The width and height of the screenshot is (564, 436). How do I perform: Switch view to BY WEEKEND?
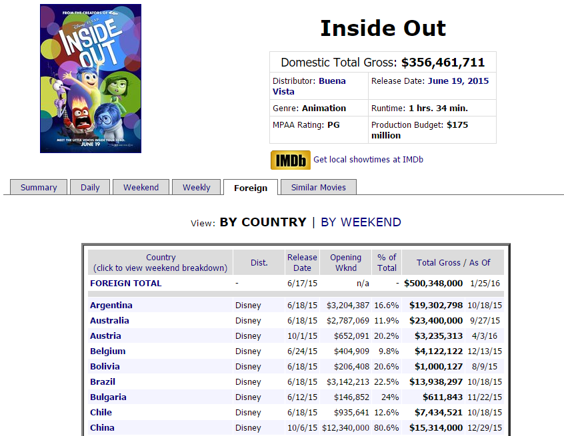point(361,222)
